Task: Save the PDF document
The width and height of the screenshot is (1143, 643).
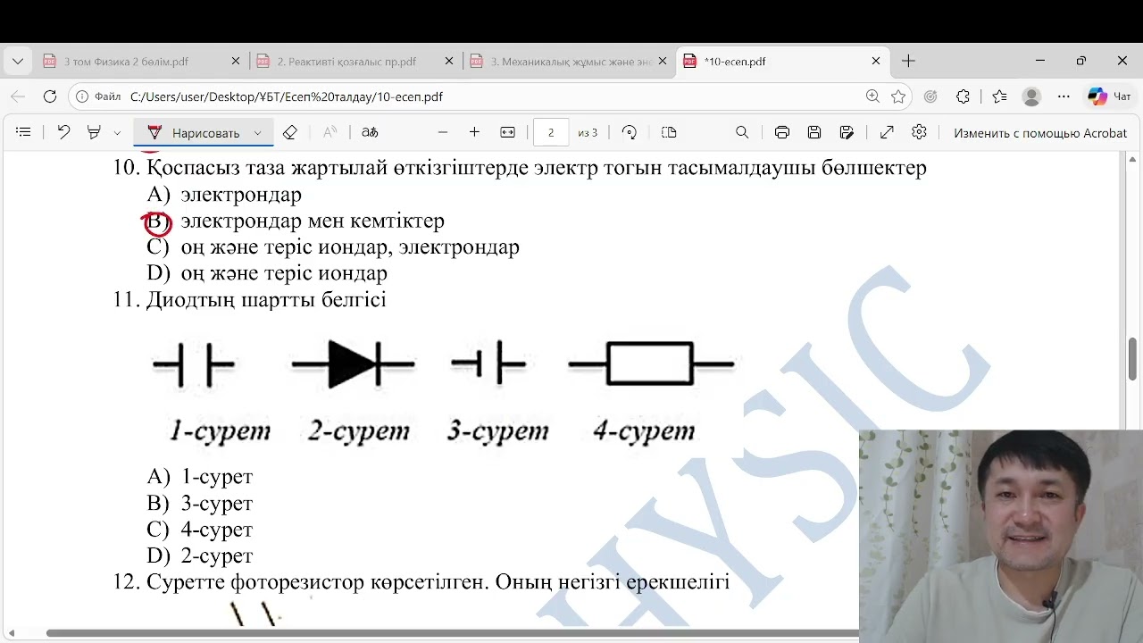Action: [x=814, y=132]
